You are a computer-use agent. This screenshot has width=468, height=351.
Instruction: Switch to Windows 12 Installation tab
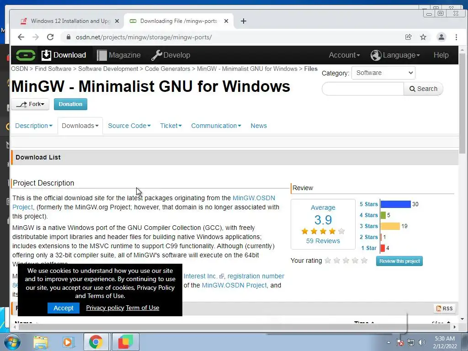tap(70, 21)
